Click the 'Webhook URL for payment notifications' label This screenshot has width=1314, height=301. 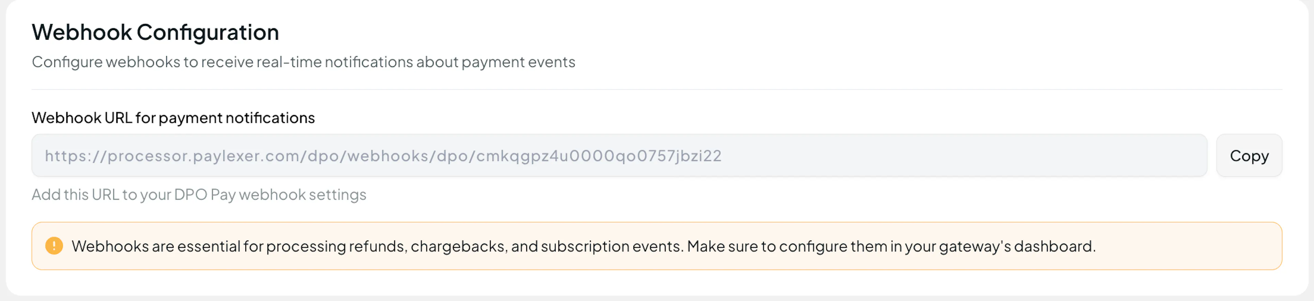[173, 118]
